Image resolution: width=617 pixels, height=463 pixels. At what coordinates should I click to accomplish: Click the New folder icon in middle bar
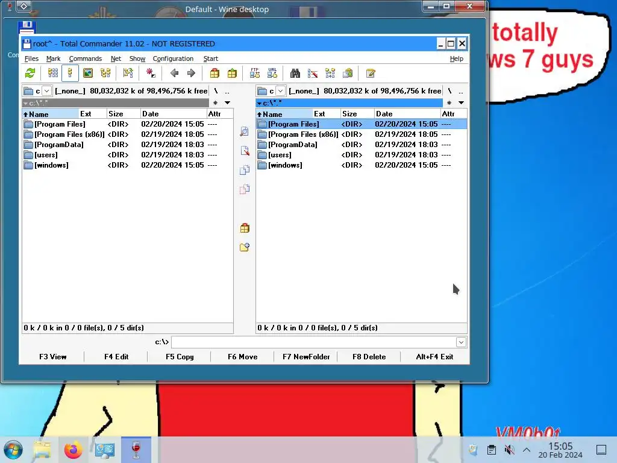coord(245,247)
